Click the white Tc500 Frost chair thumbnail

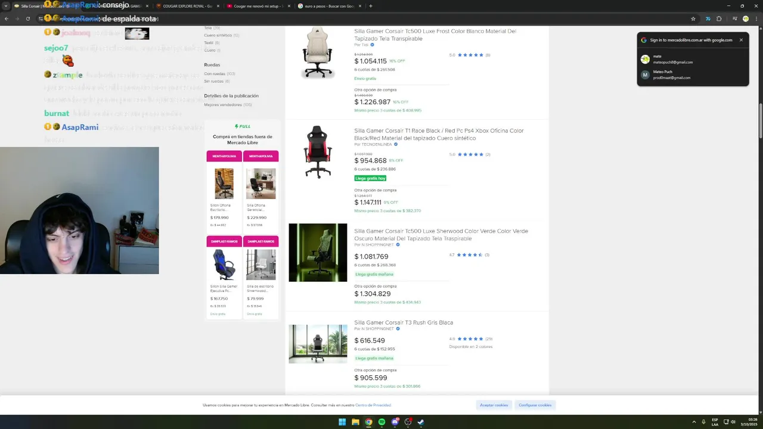318,53
